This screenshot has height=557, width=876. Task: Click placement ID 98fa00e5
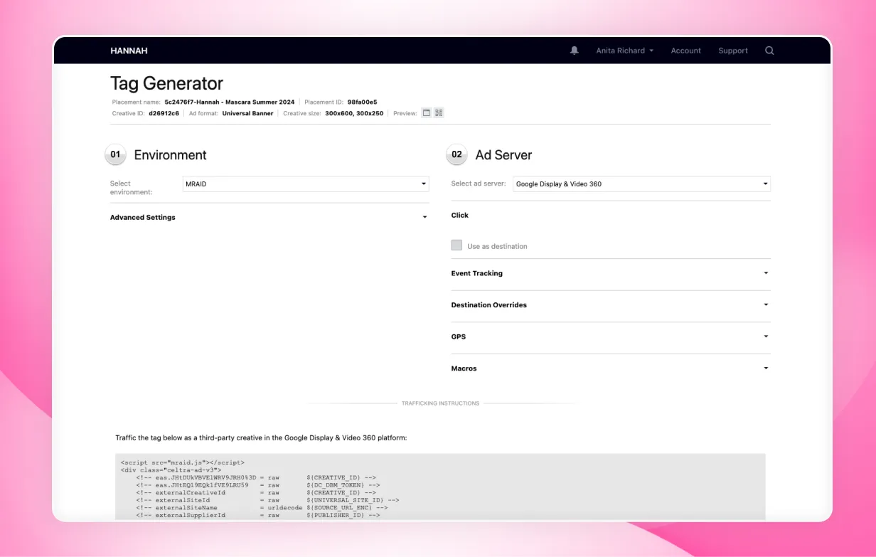[362, 102]
